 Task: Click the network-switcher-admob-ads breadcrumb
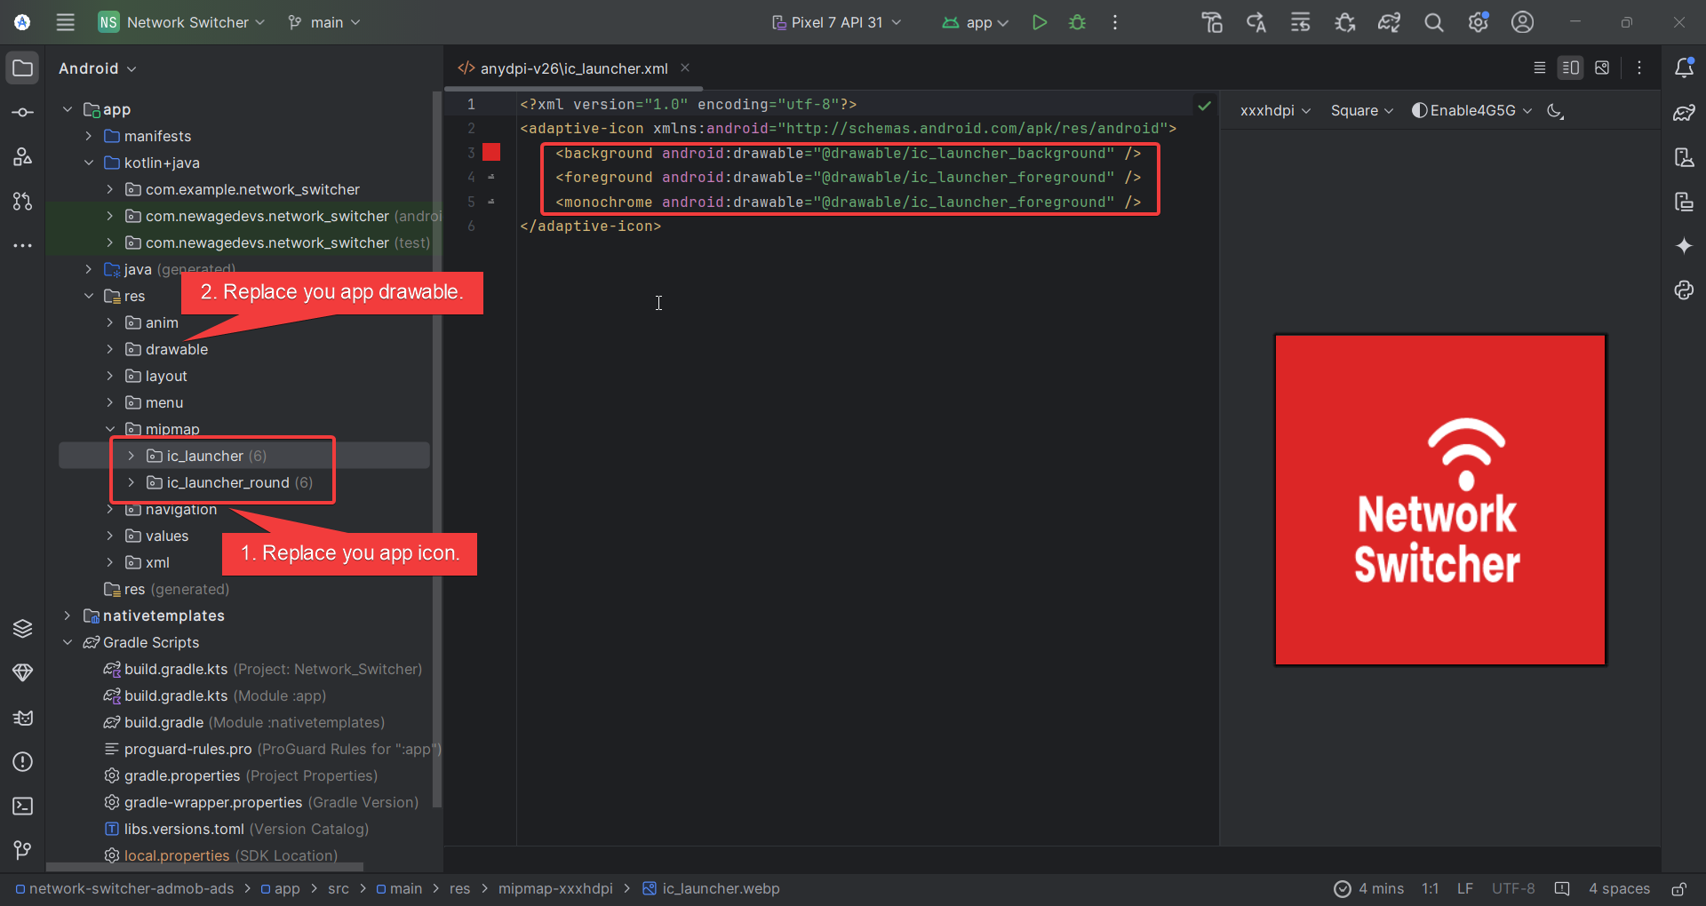[124, 889]
